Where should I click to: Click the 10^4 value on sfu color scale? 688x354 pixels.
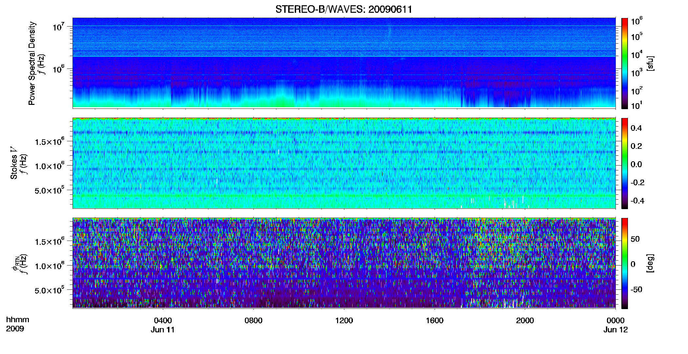[x=636, y=55]
